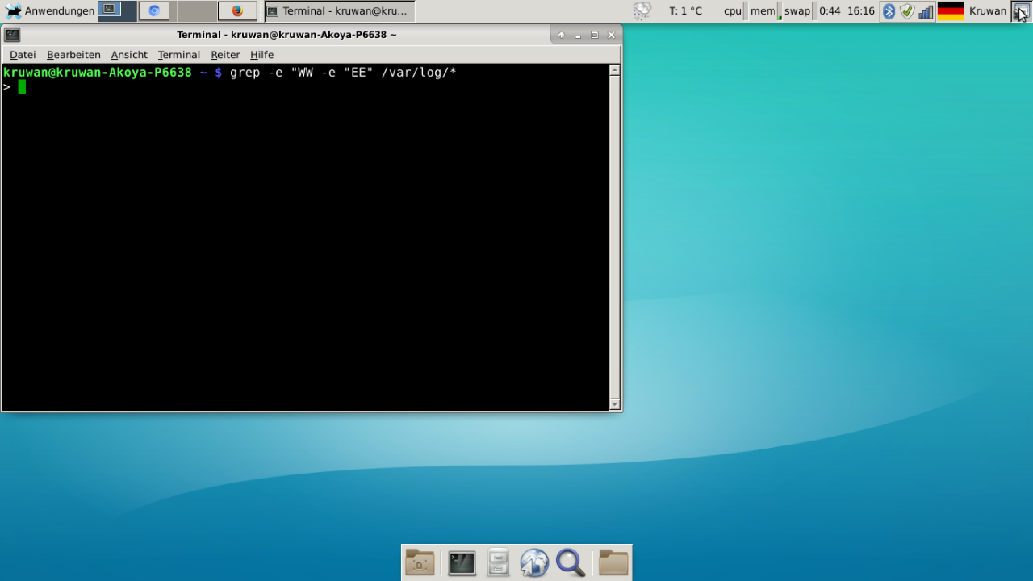Screen dimensions: 1033x581
Task: Close the Terminal window
Action: (611, 35)
